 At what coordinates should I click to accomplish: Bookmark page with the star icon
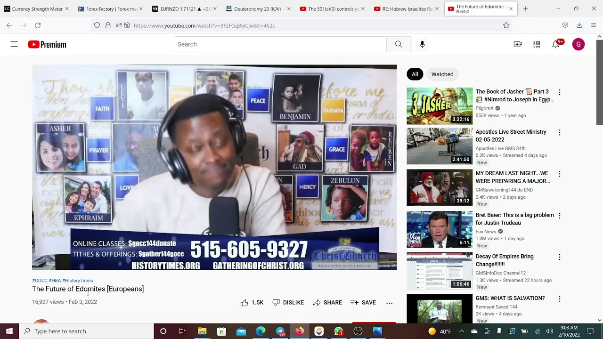506,25
